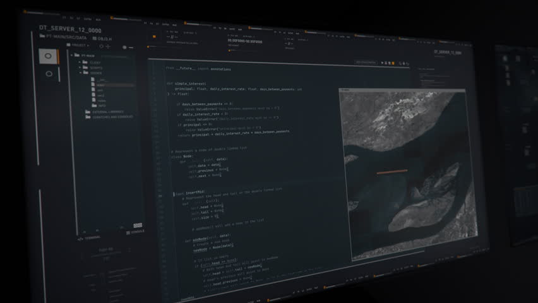Open the __init__ file in SERVER
Viewport: 538px width, 303px height.
(99, 80)
